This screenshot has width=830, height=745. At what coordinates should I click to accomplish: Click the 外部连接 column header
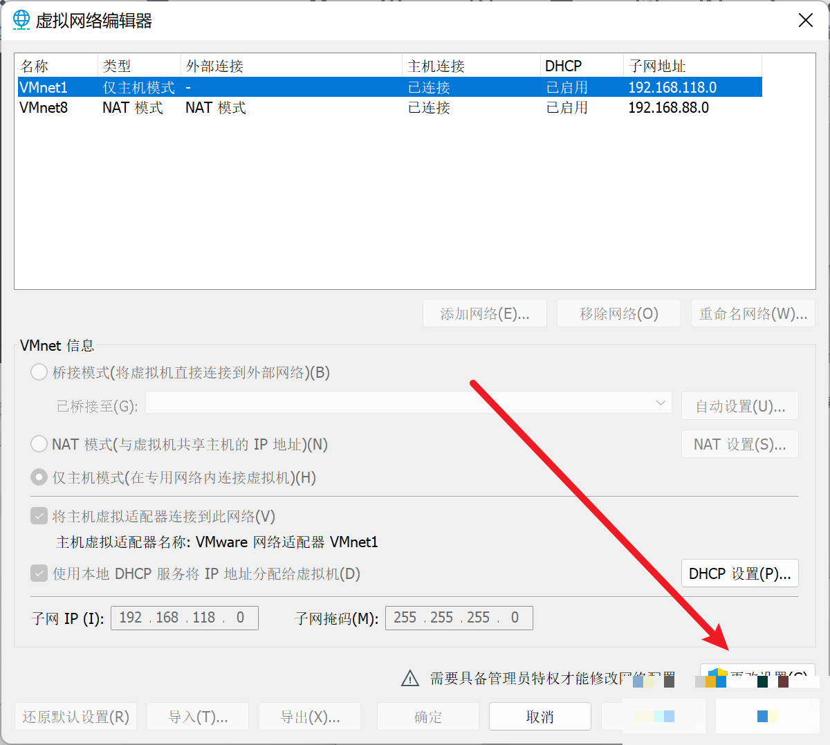(291, 66)
